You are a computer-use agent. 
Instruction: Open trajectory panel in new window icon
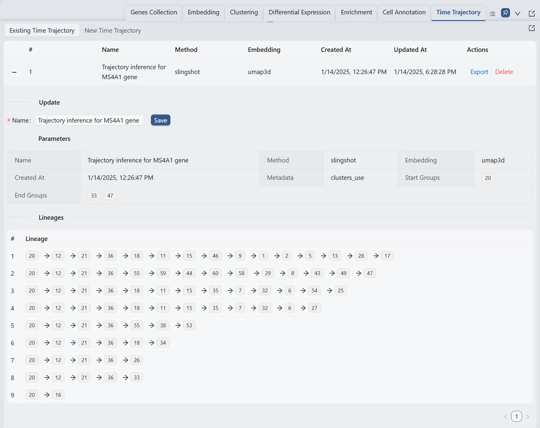(532, 28)
